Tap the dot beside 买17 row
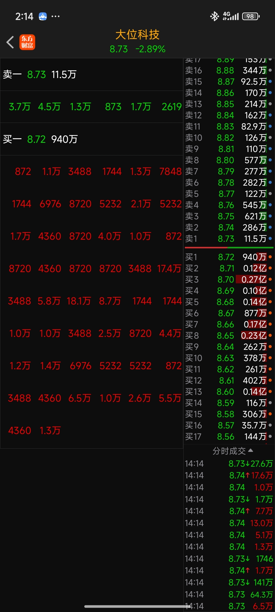Viewport: 275px width, 612px height. pos(270,436)
